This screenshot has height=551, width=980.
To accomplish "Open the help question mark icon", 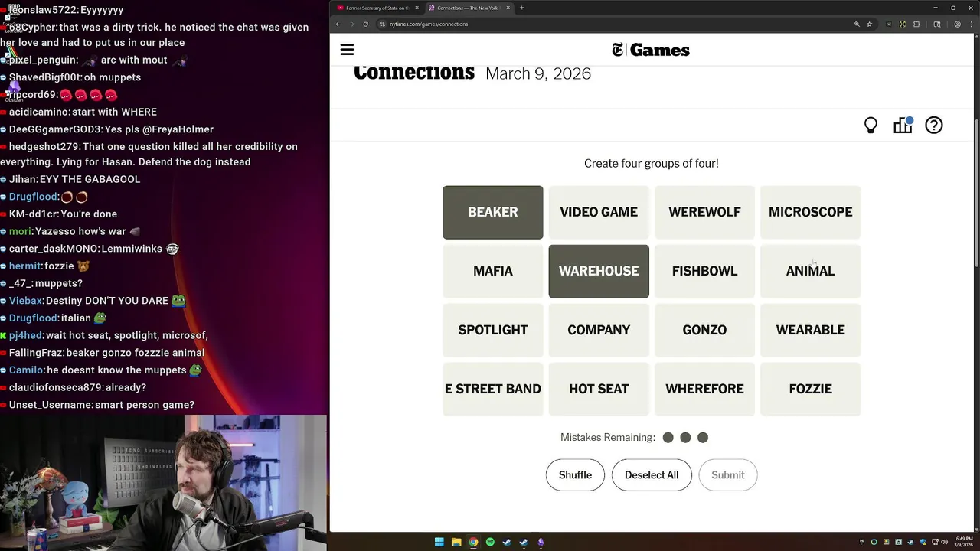I will point(934,126).
